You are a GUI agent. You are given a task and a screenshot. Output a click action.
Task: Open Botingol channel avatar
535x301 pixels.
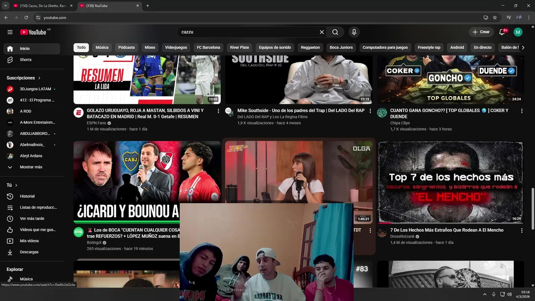click(x=79, y=232)
